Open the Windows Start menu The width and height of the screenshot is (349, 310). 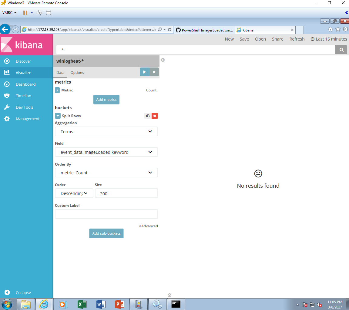(7, 304)
